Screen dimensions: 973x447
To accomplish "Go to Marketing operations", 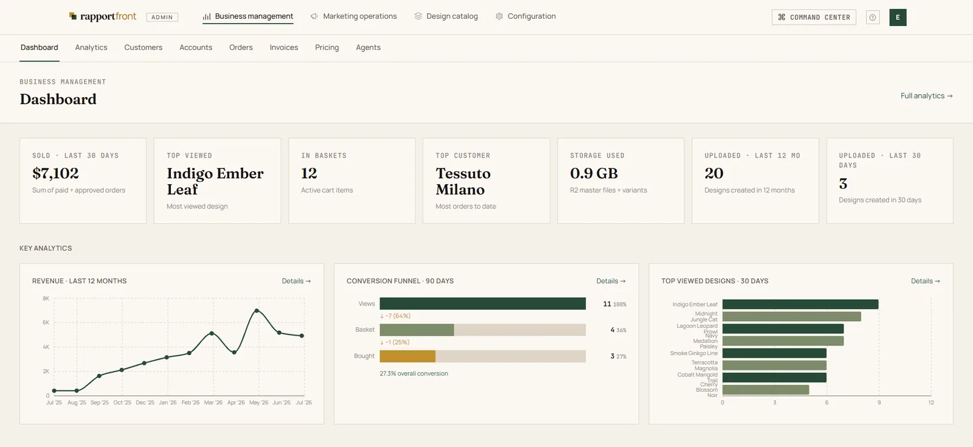I will [x=354, y=16].
